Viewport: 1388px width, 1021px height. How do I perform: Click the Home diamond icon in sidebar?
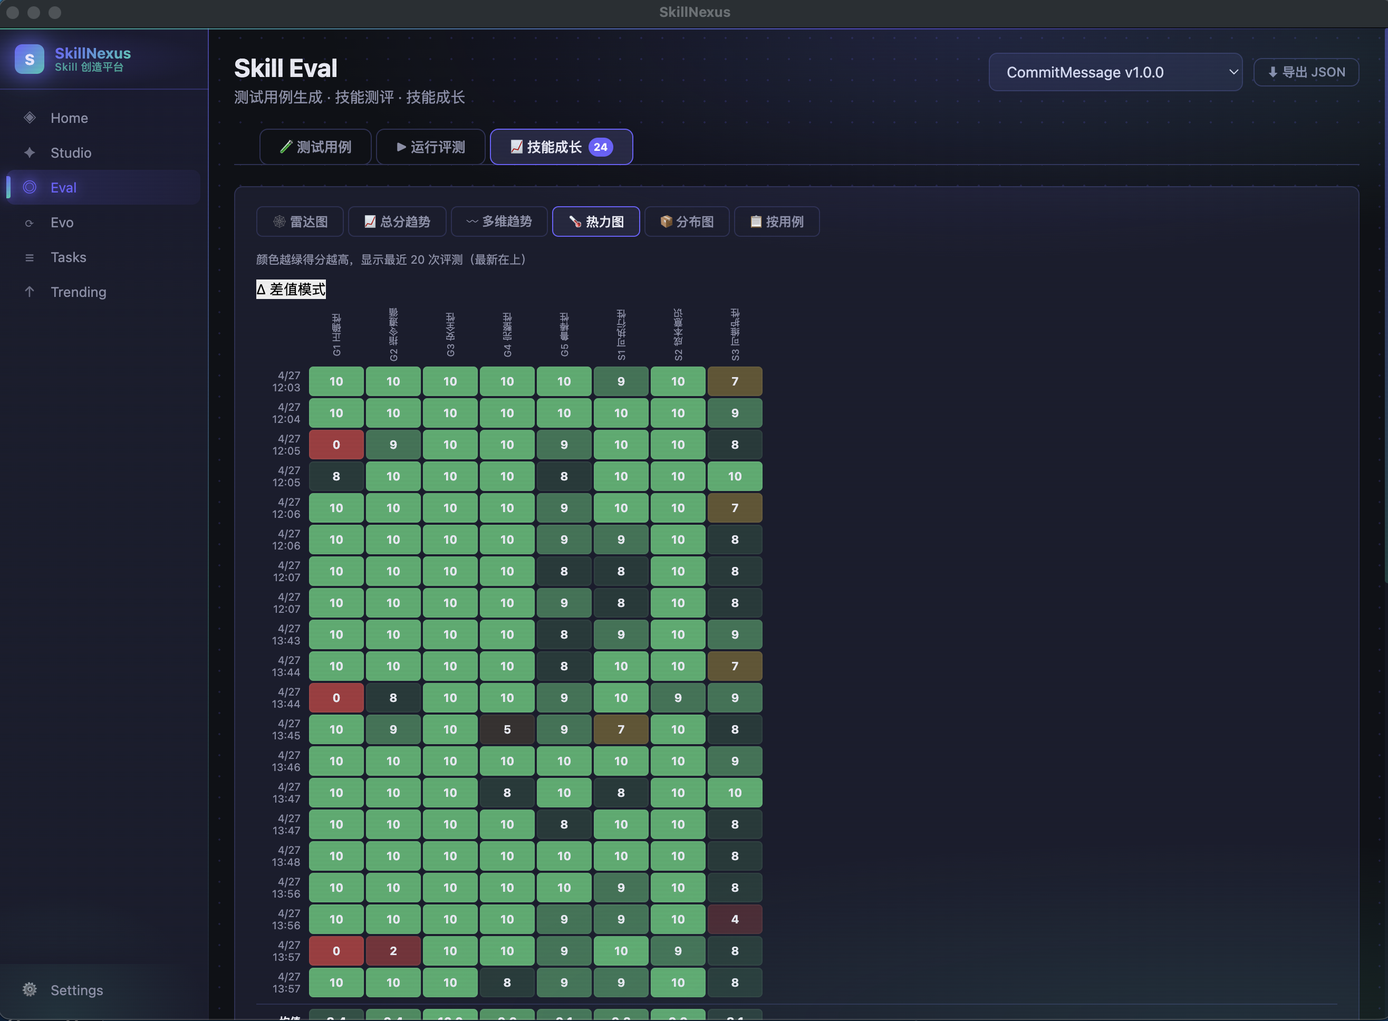click(30, 118)
